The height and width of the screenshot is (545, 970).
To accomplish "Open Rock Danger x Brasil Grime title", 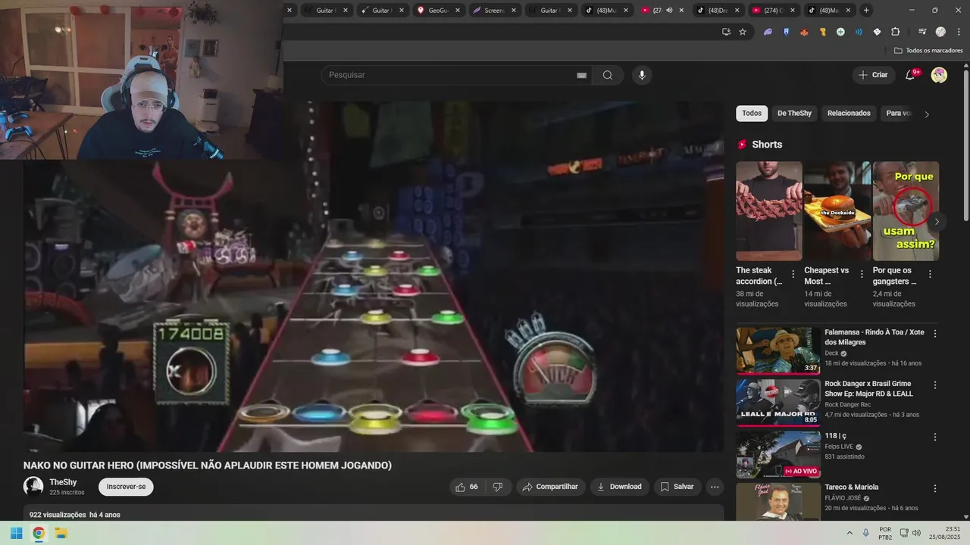I will click(869, 388).
